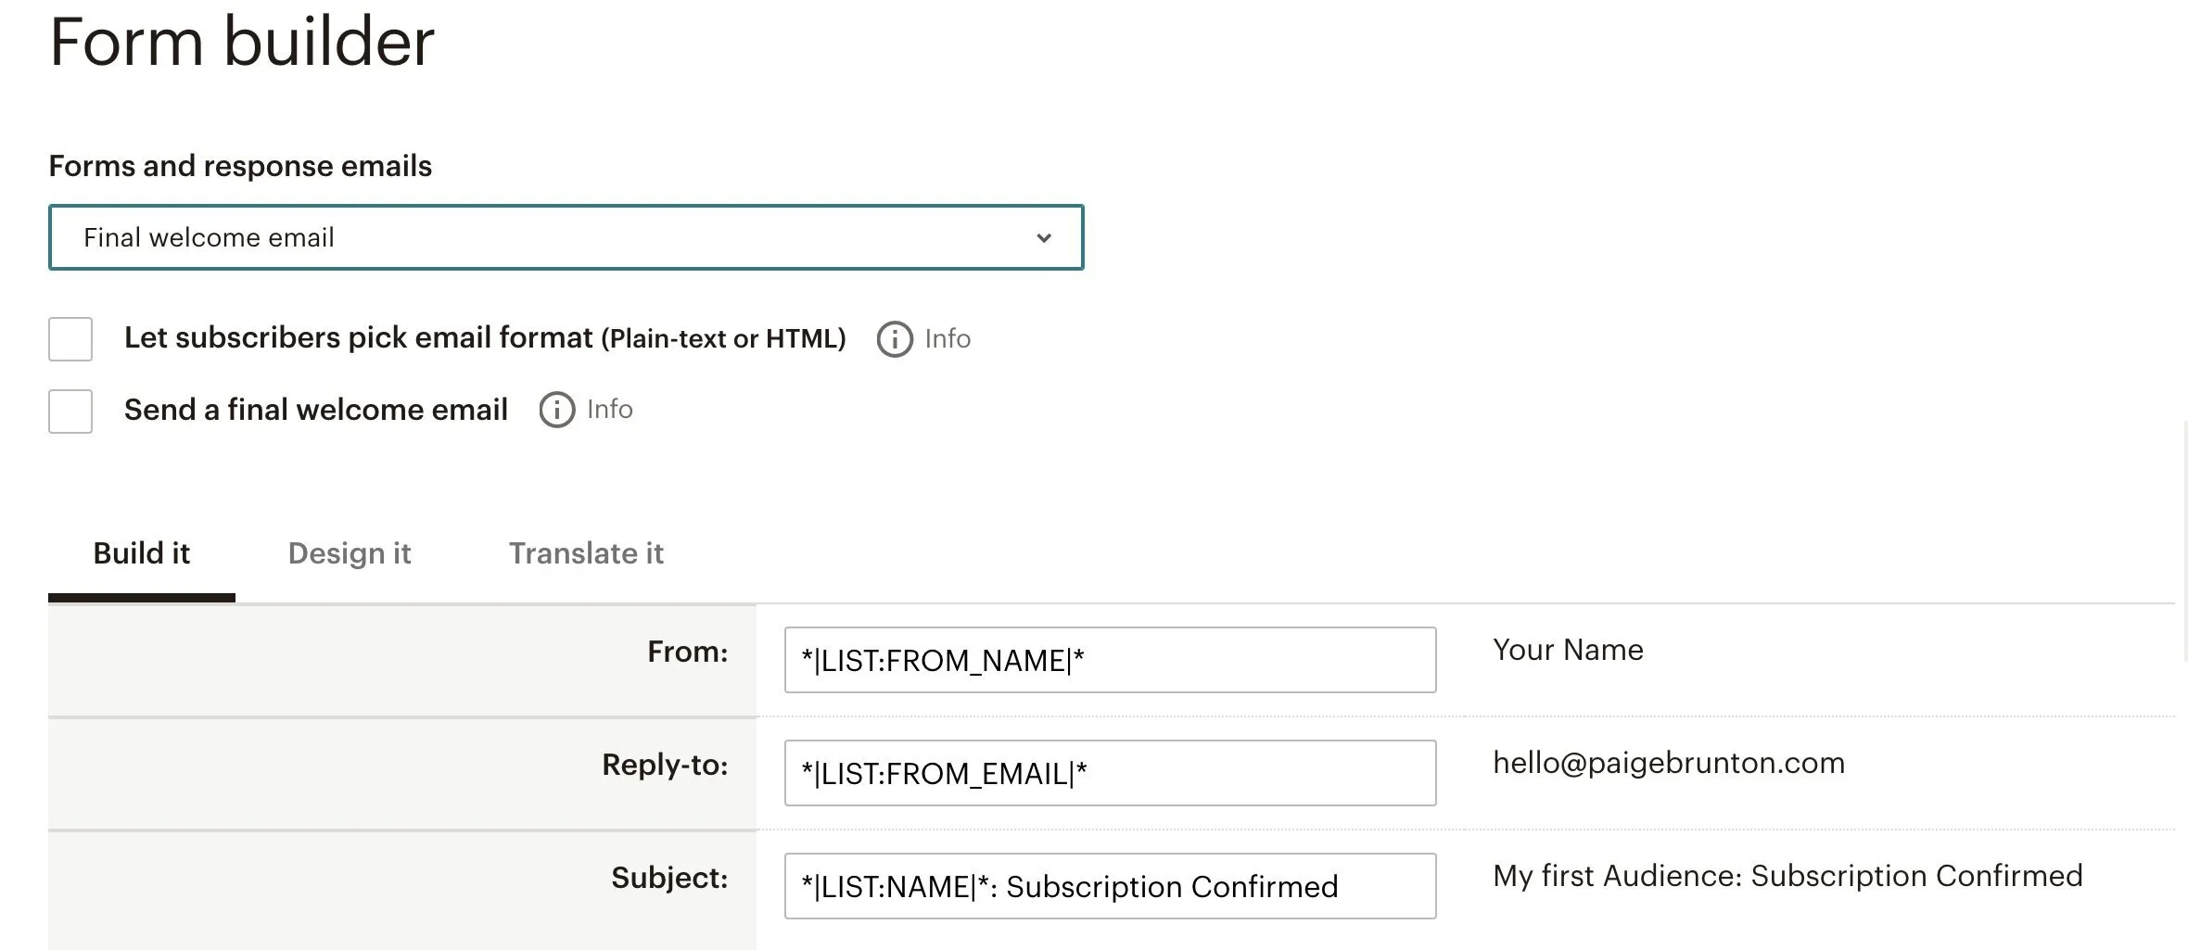Click the info icon beside "Send a final welcome email"
This screenshot has height=950, width=2188.
[x=555, y=411]
